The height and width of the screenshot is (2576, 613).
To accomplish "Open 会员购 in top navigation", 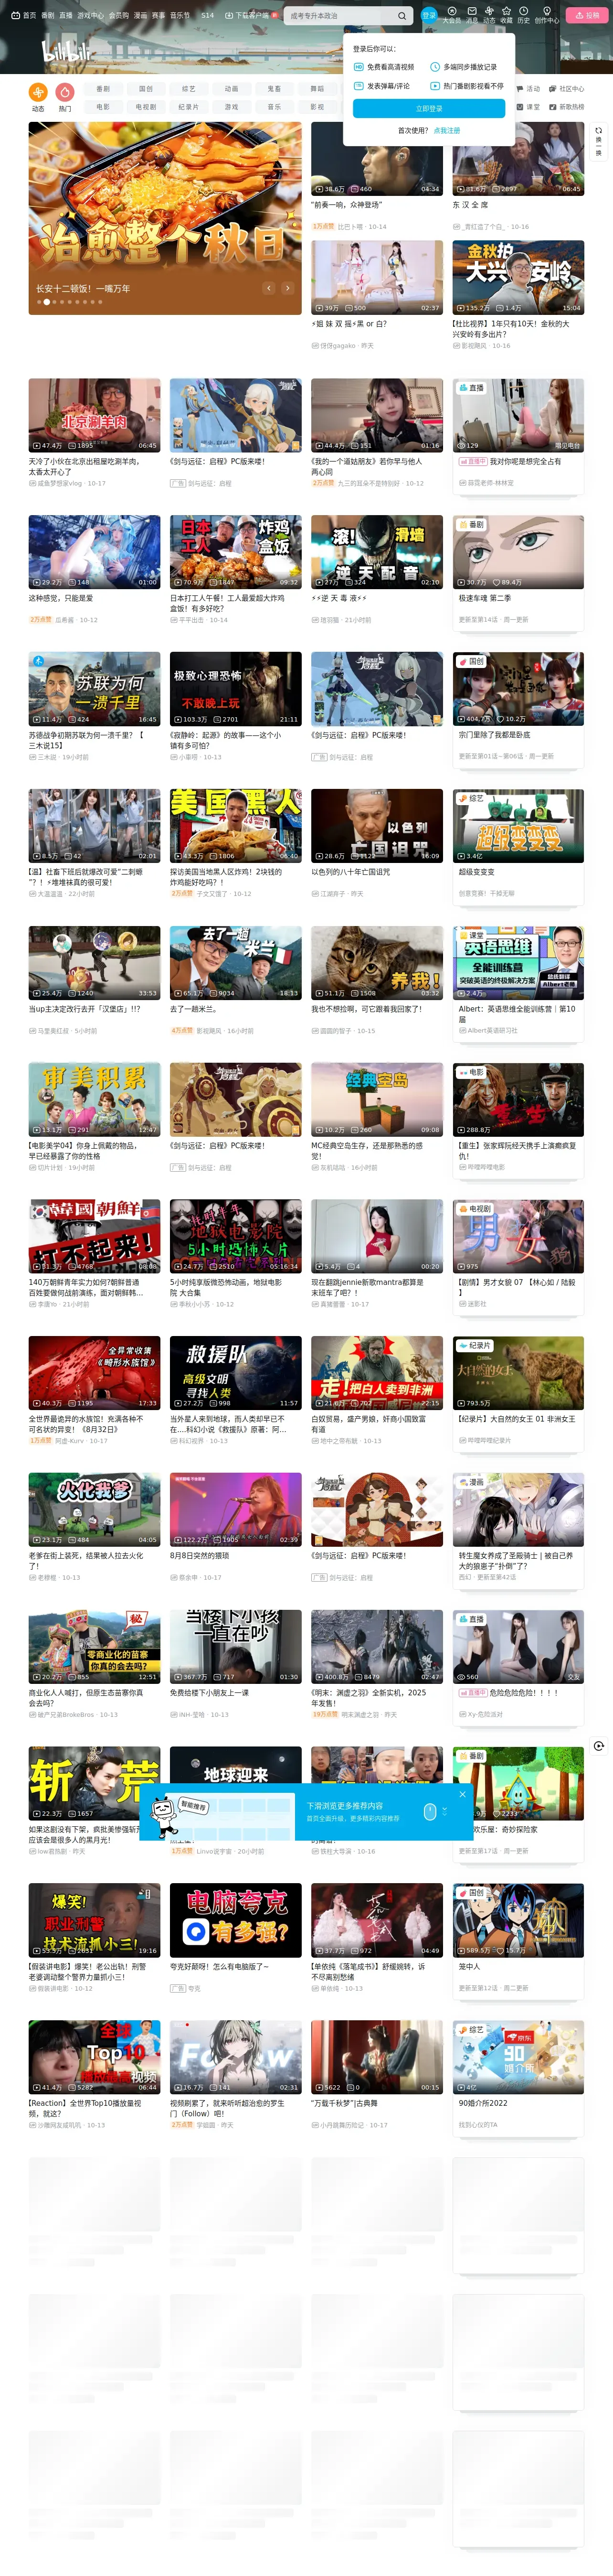I will click(119, 15).
